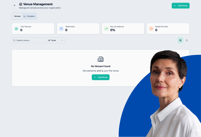Click the Avg Compliance trend icon

[x=106, y=29]
